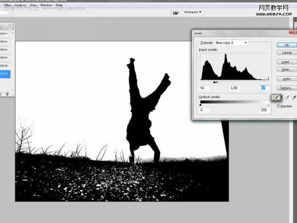Click the white output levels slider handle
Screen dimensions: 297x223
(x=268, y=105)
